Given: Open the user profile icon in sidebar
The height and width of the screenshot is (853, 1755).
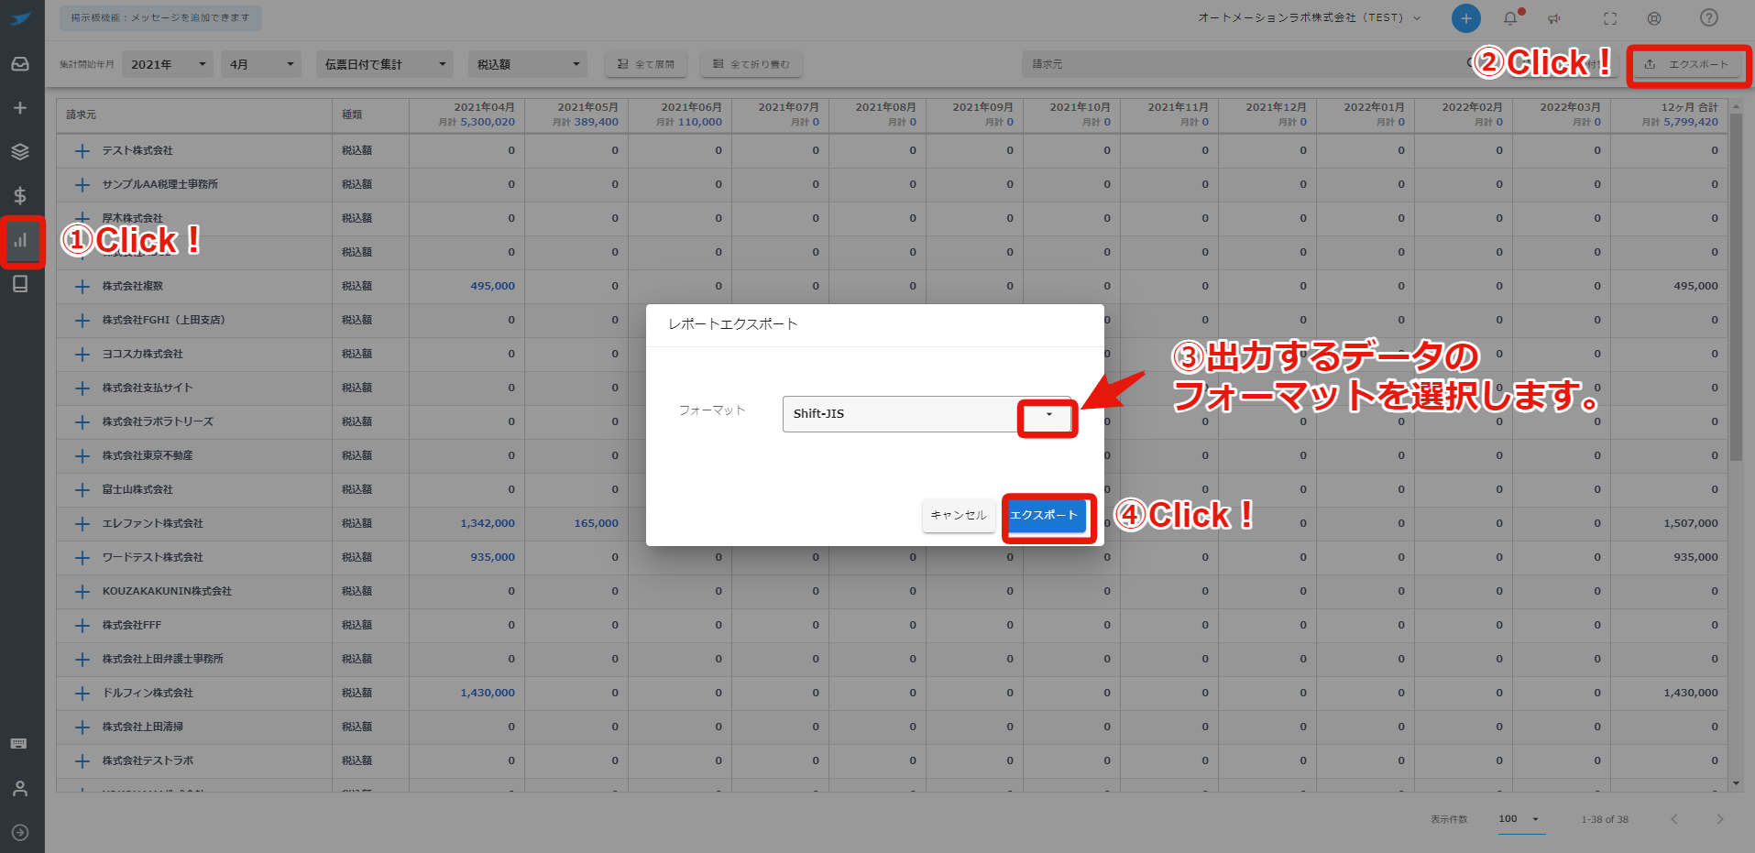Looking at the screenshot, I should coord(20,788).
